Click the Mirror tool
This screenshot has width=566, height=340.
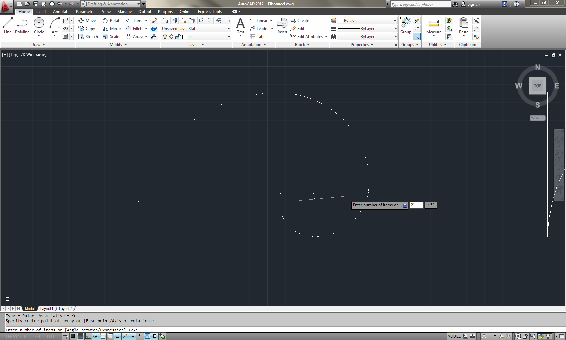coord(112,29)
